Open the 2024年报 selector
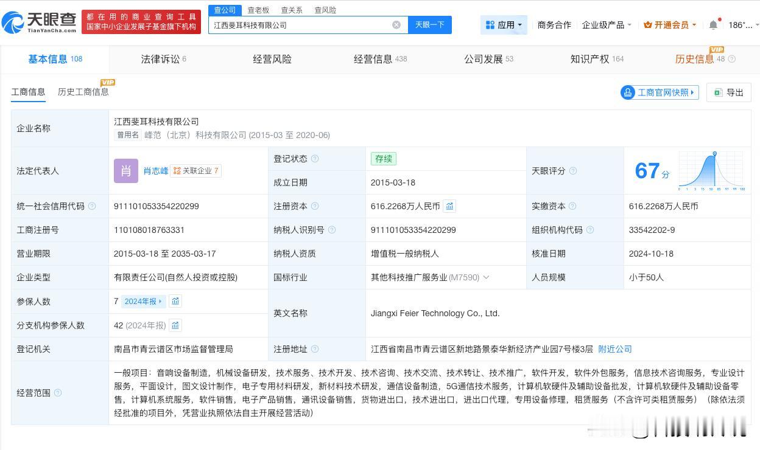 pyautogui.click(x=143, y=301)
